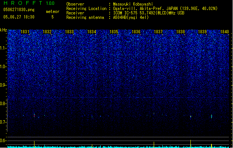Click time marker 1831
This screenshot has width=233, height=148.
[25, 32]
